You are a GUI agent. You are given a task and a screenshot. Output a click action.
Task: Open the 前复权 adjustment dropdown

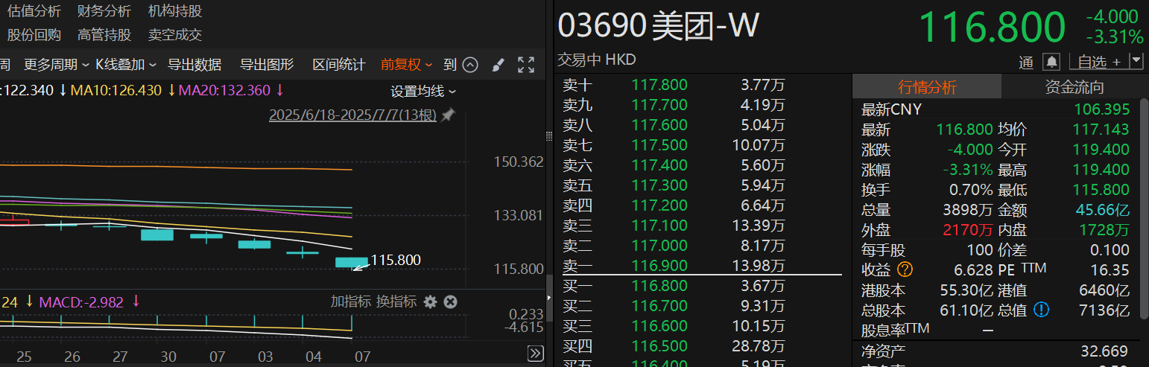pos(407,65)
